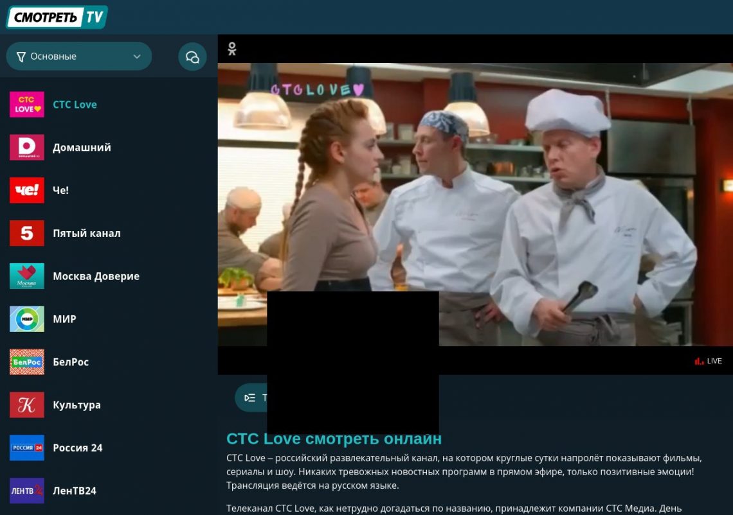Click the Пятый канал logo icon
This screenshot has height=515, width=733.
[x=27, y=233]
